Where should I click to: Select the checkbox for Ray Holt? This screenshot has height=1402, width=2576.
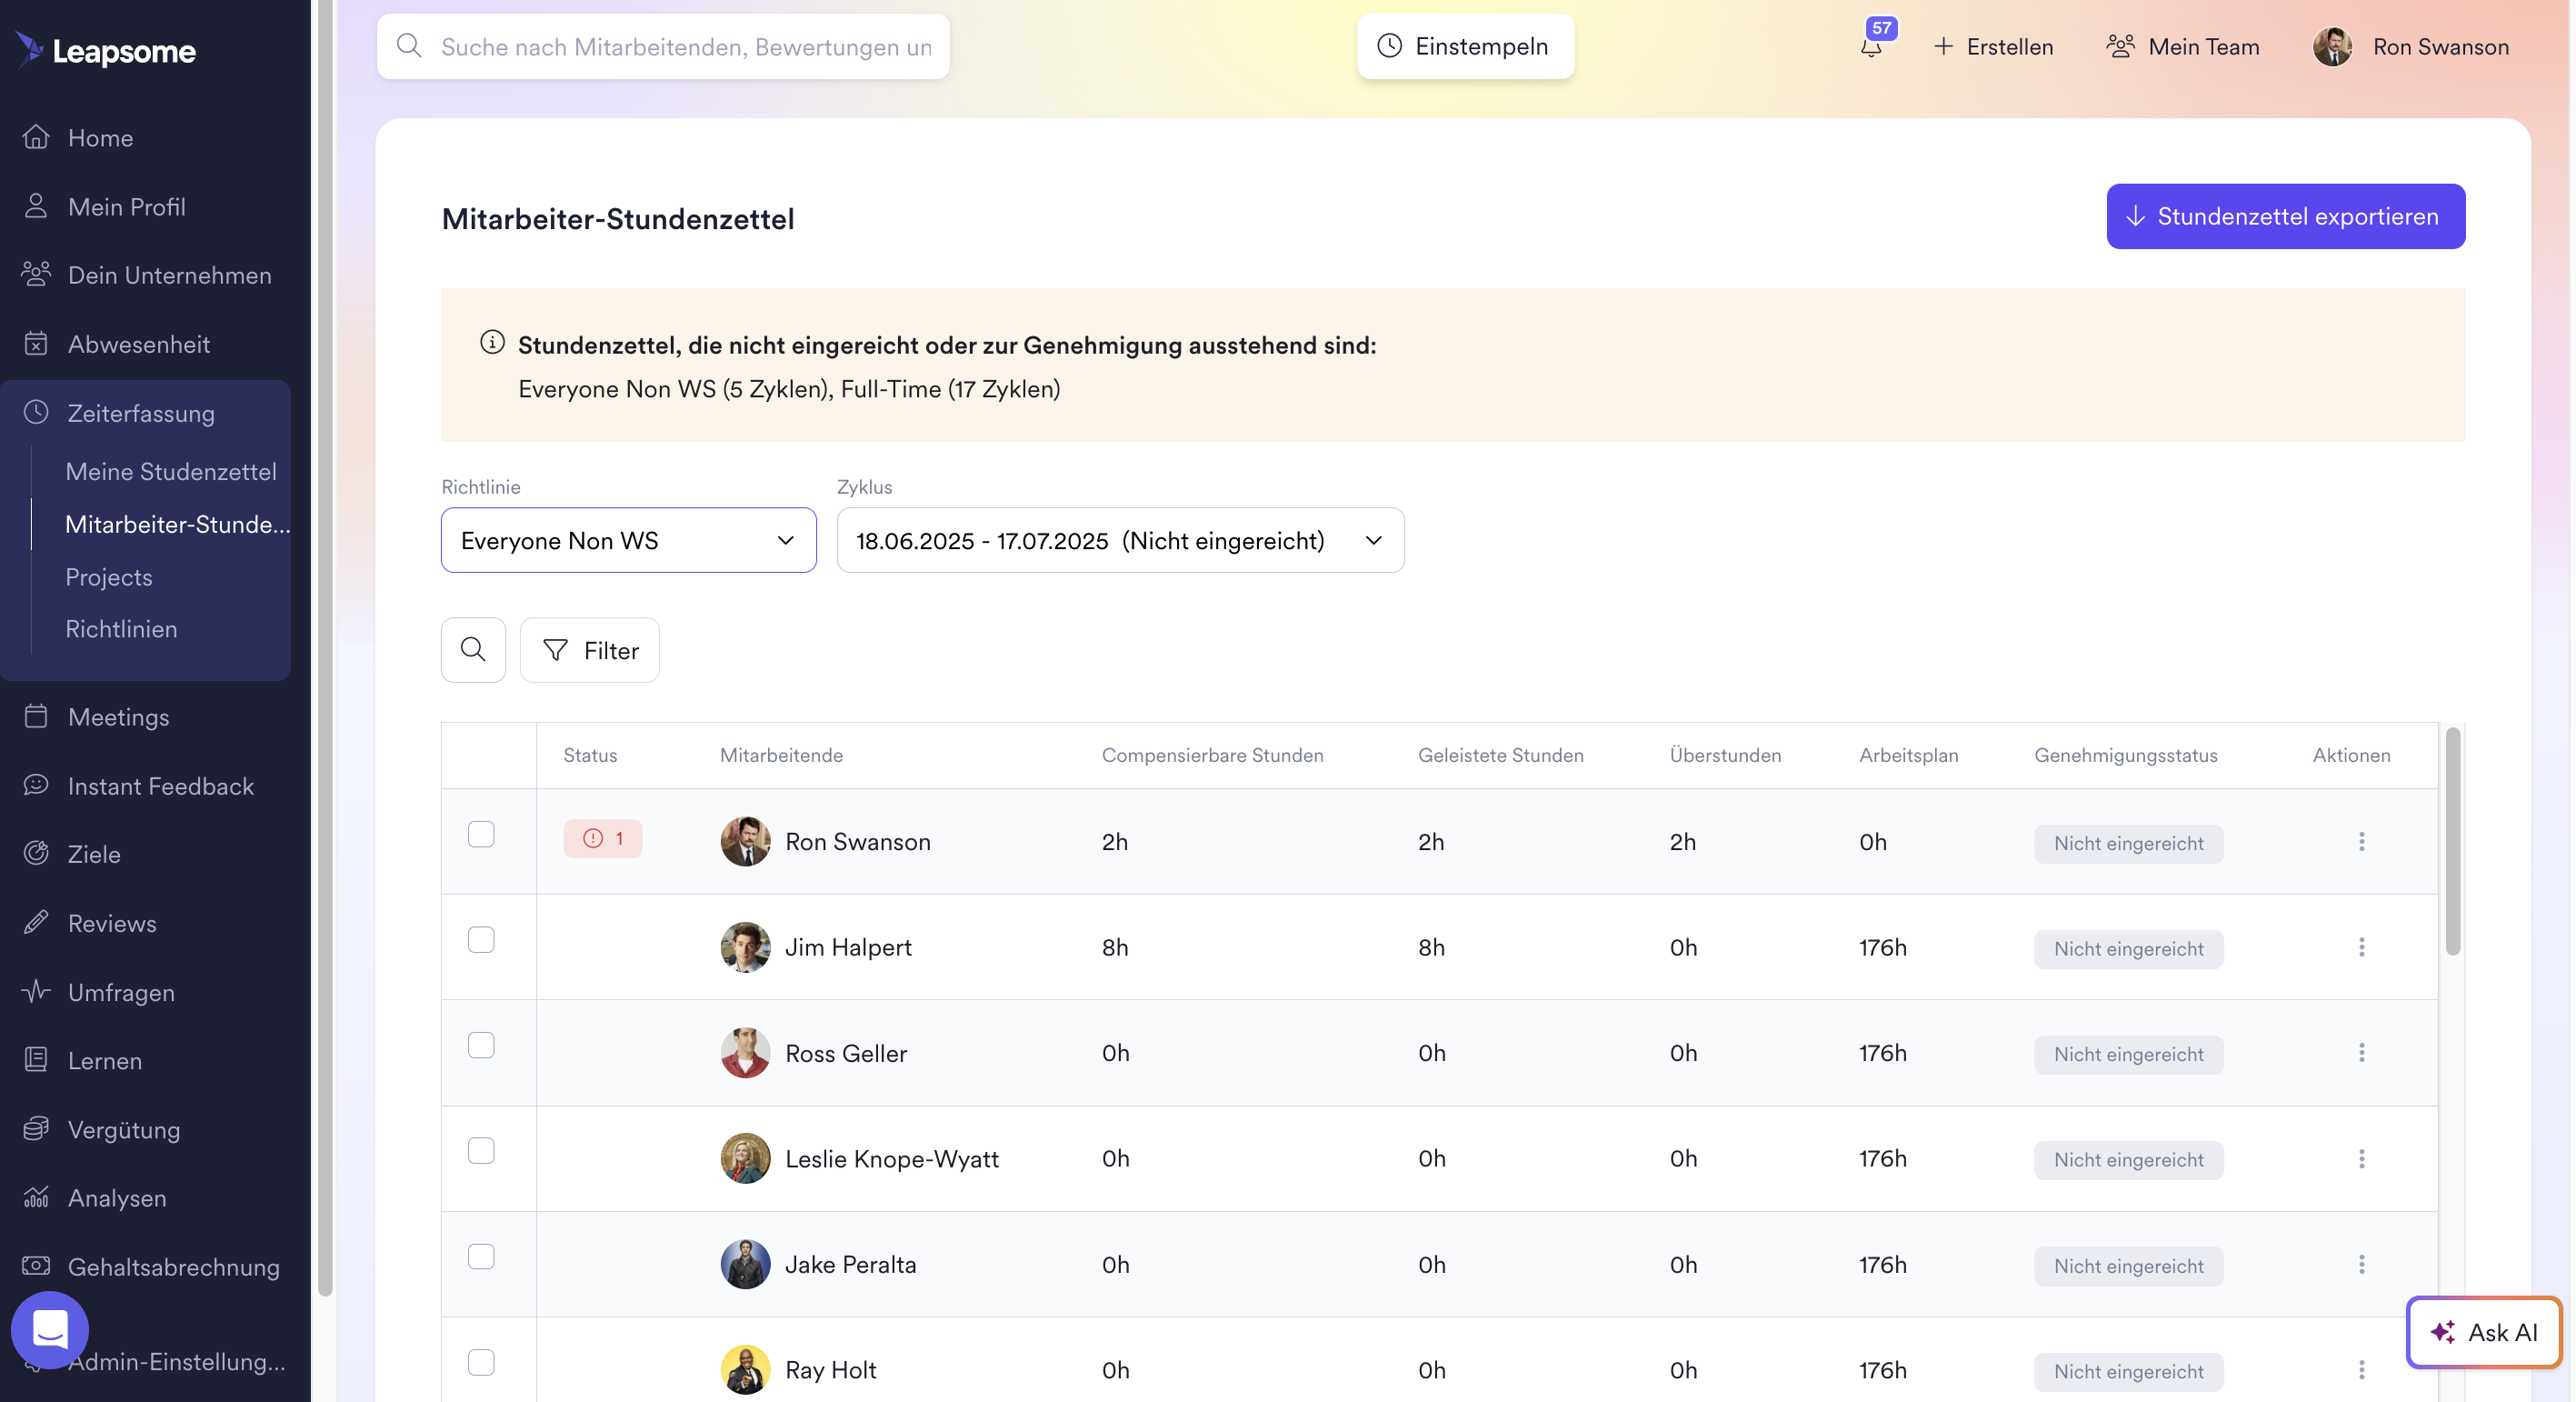(481, 1362)
